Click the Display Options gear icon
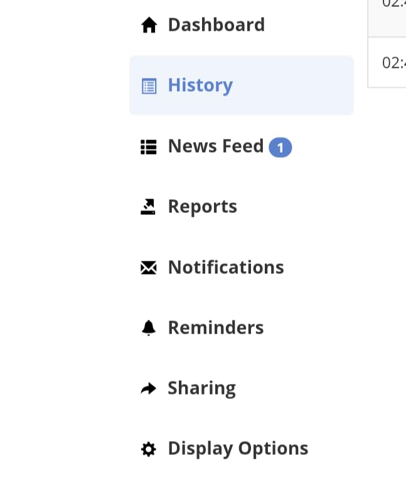 click(149, 449)
